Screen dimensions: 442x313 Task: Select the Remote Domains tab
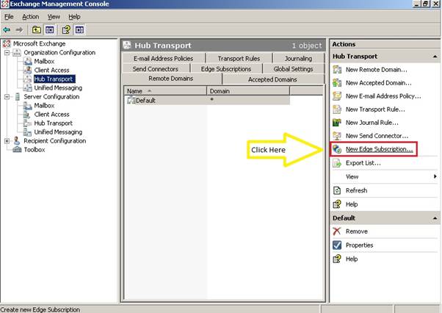coord(171,79)
